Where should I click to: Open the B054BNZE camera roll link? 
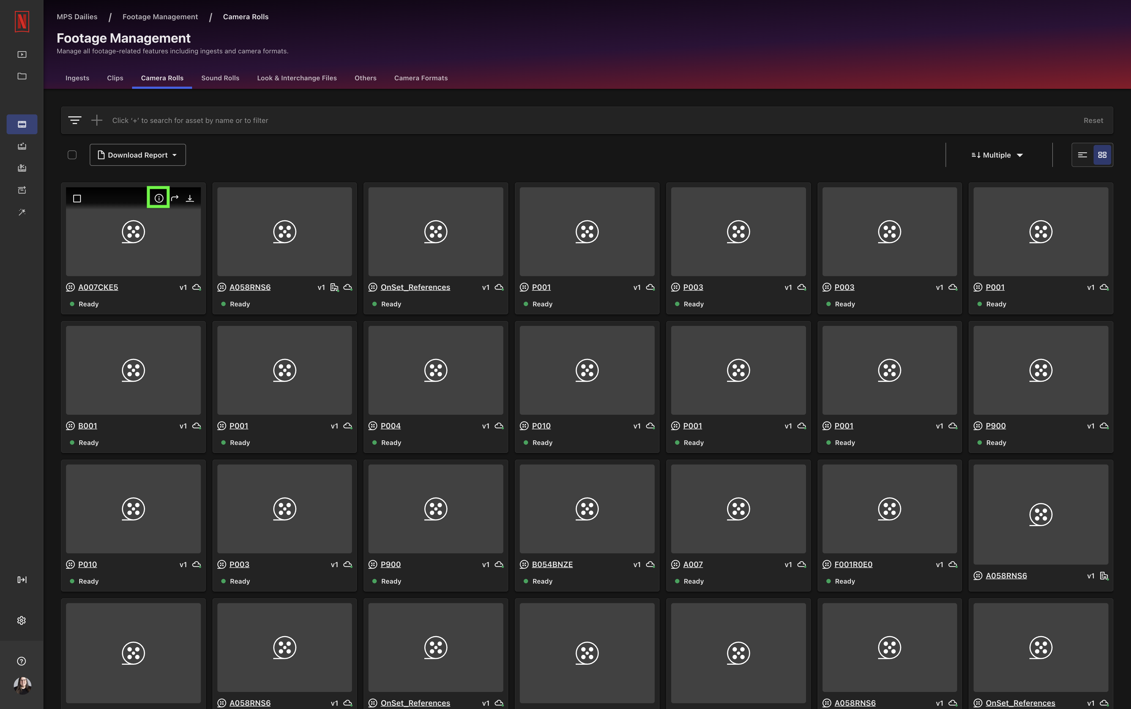coord(552,564)
